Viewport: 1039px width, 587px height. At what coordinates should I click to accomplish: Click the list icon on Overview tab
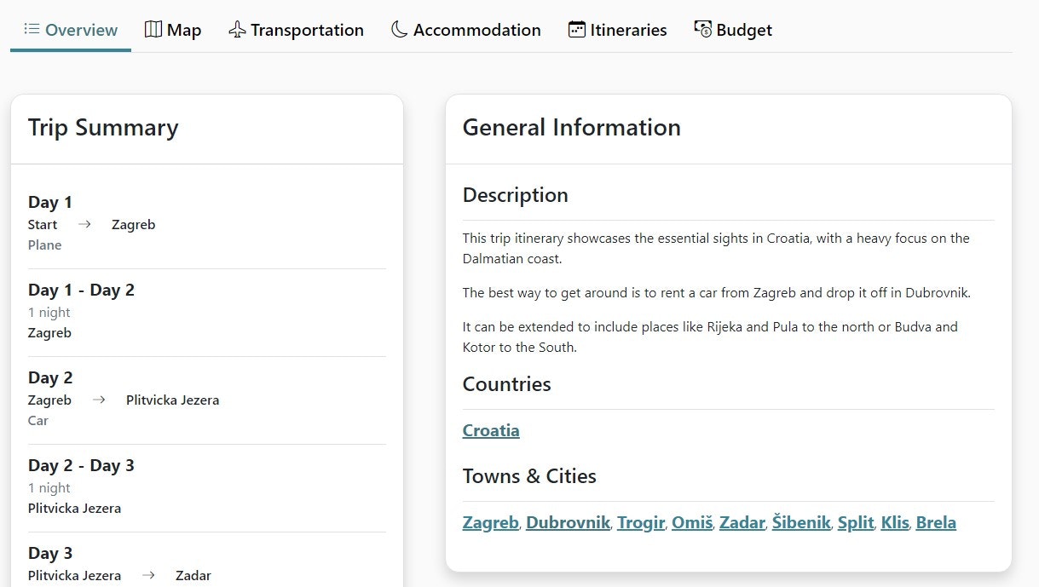point(32,30)
